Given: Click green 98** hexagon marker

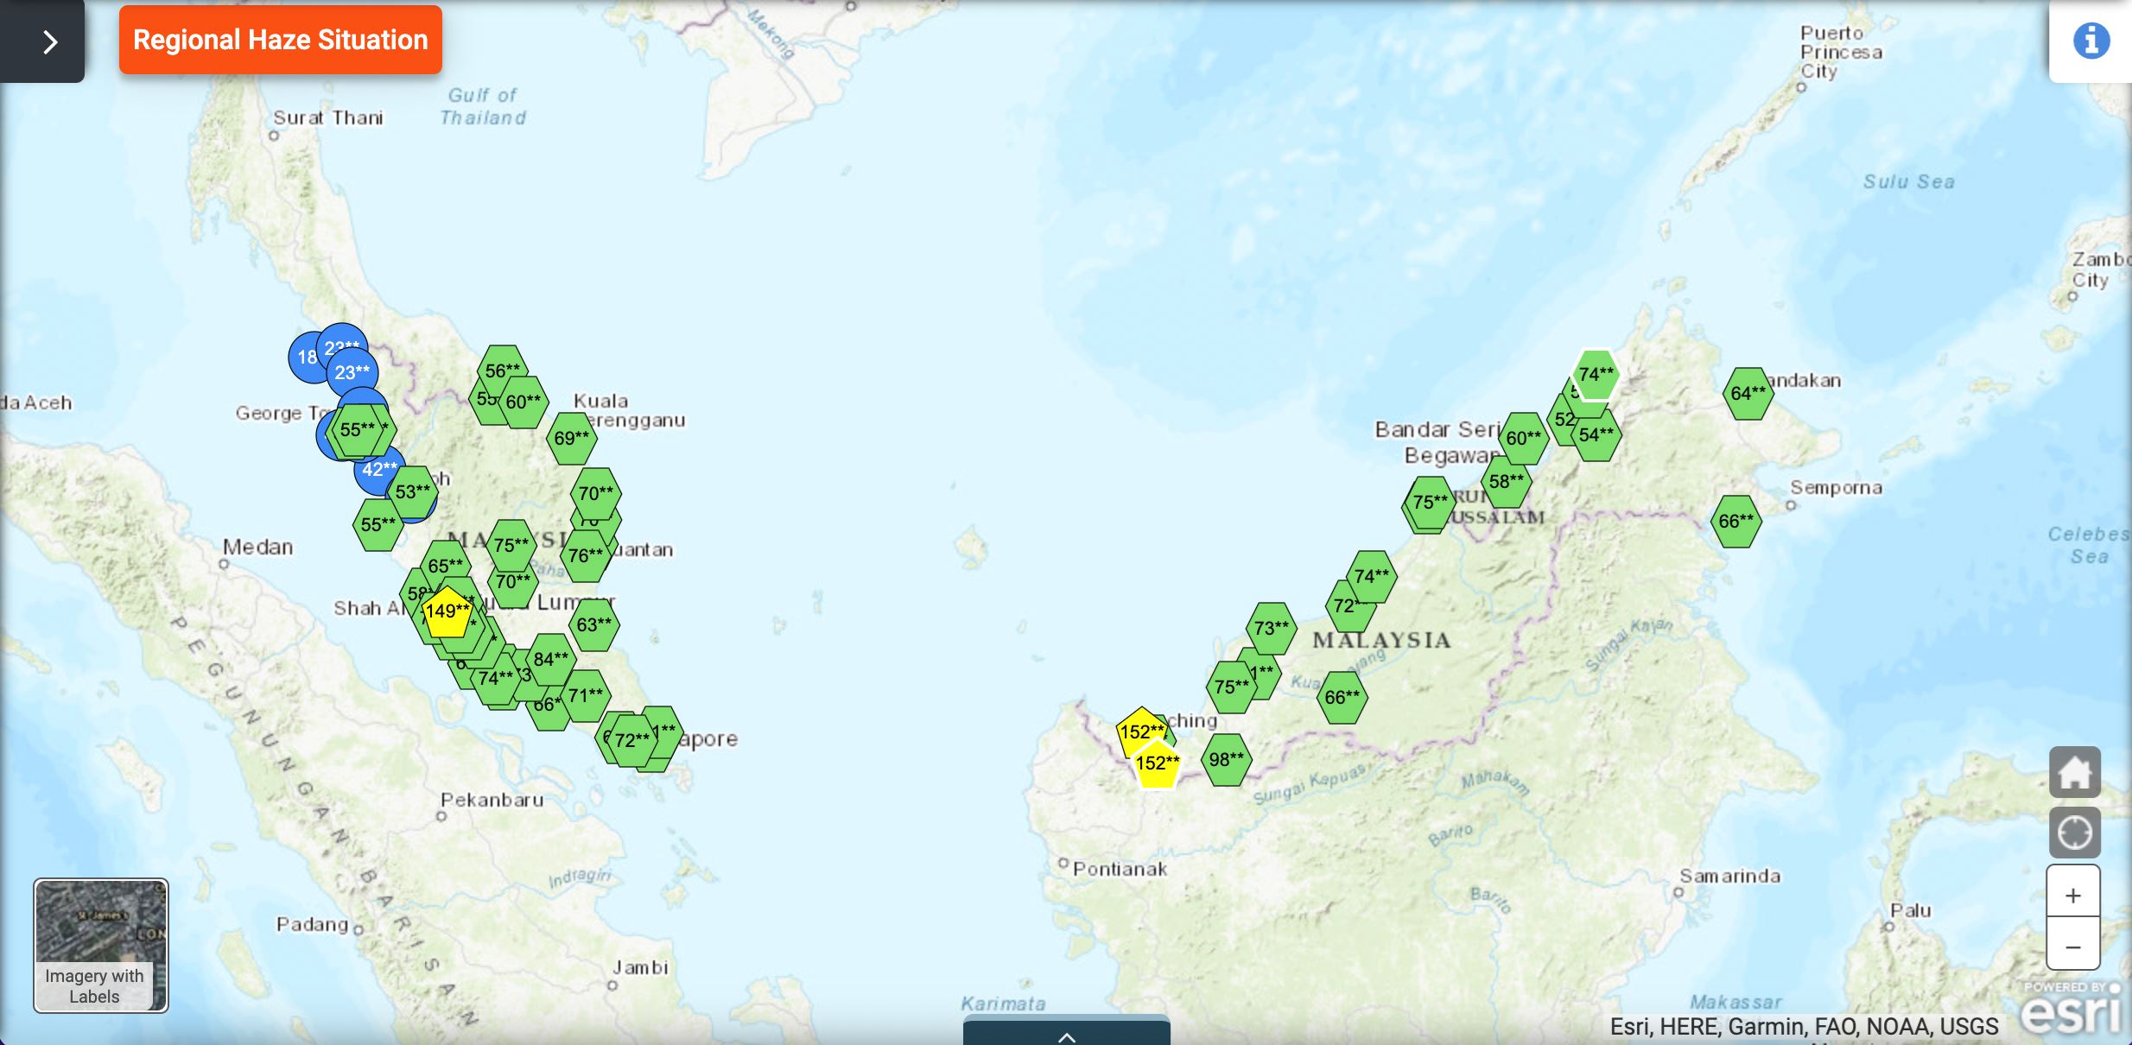Looking at the screenshot, I should pyautogui.click(x=1226, y=760).
